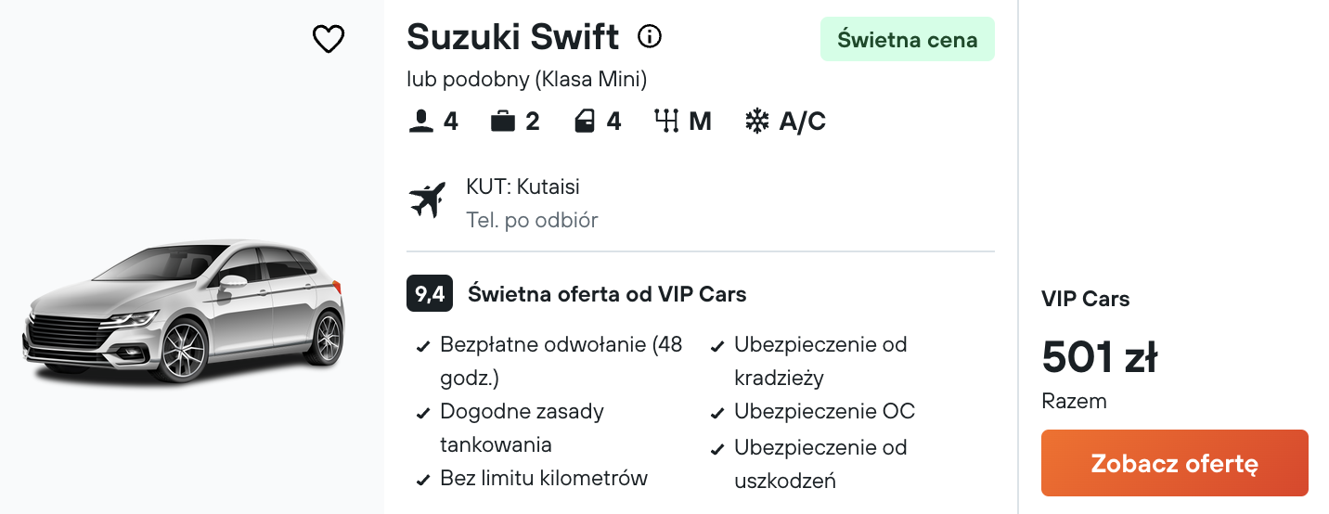Click the luggage suitcase icon
The height and width of the screenshot is (514, 1329).
click(x=503, y=122)
